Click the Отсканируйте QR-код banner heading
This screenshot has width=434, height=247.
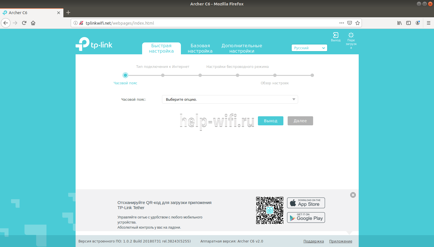(164, 205)
